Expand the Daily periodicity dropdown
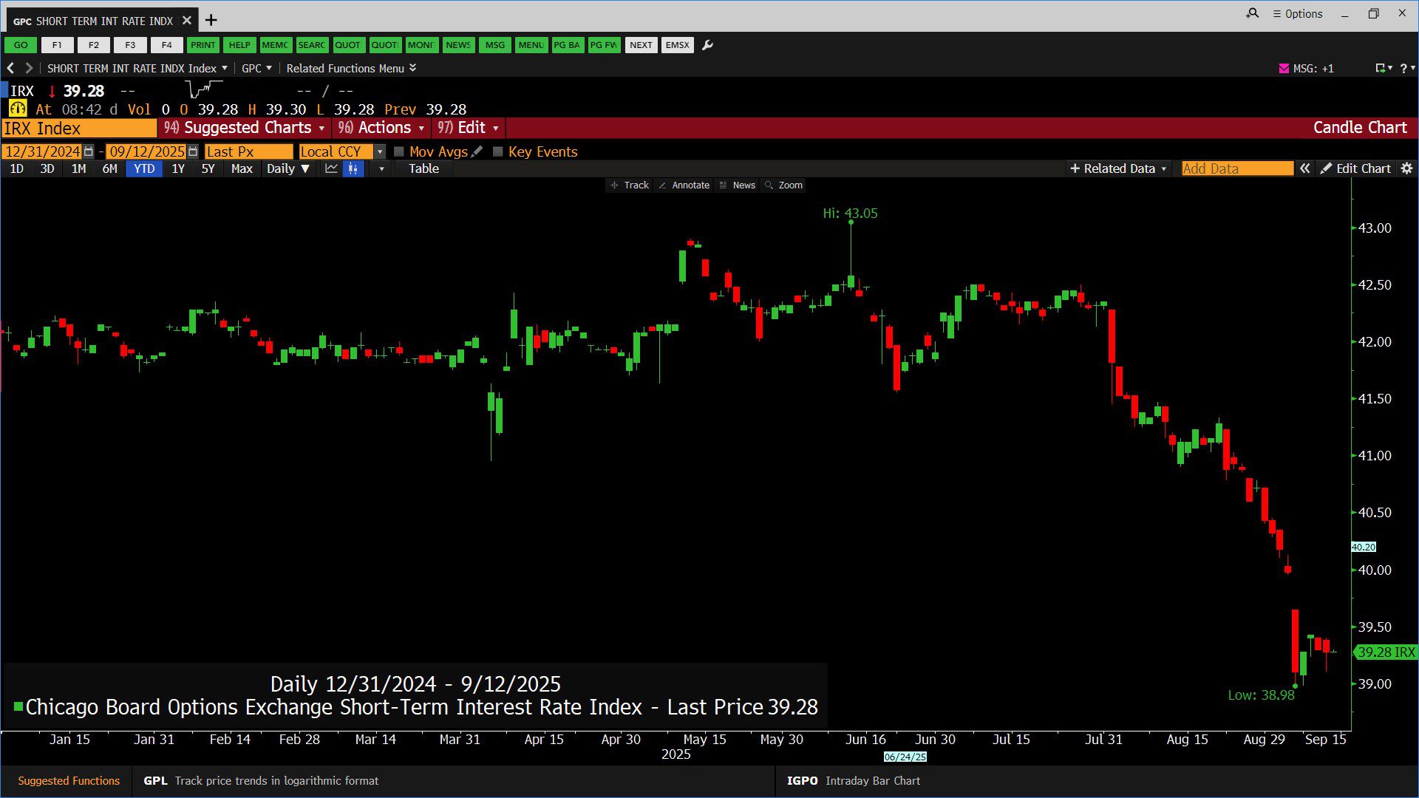 click(x=287, y=168)
